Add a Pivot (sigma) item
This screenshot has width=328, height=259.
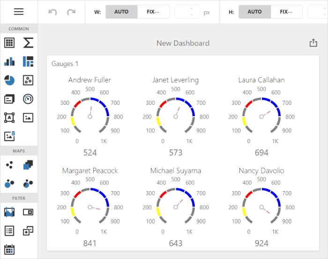pyautogui.click(x=28, y=43)
